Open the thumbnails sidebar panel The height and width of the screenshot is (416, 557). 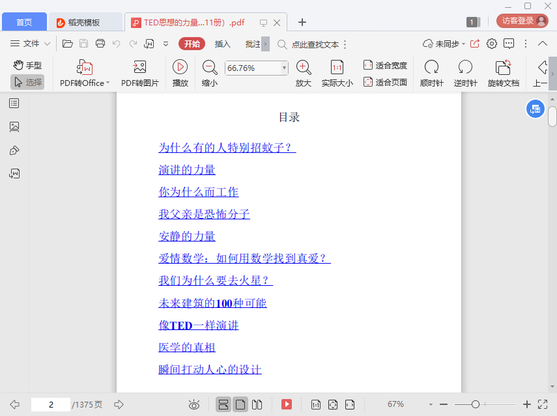(14, 127)
